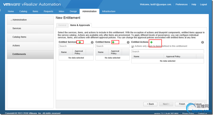
Task: Click Logout
Action: pyautogui.click(x=203, y=4)
